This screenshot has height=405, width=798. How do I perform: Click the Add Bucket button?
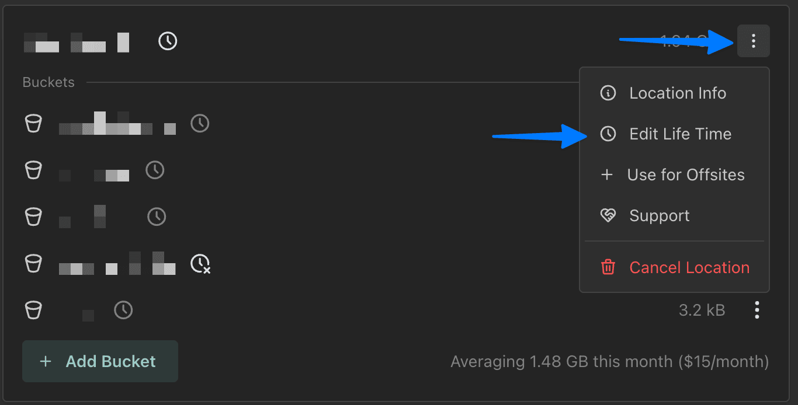point(100,361)
